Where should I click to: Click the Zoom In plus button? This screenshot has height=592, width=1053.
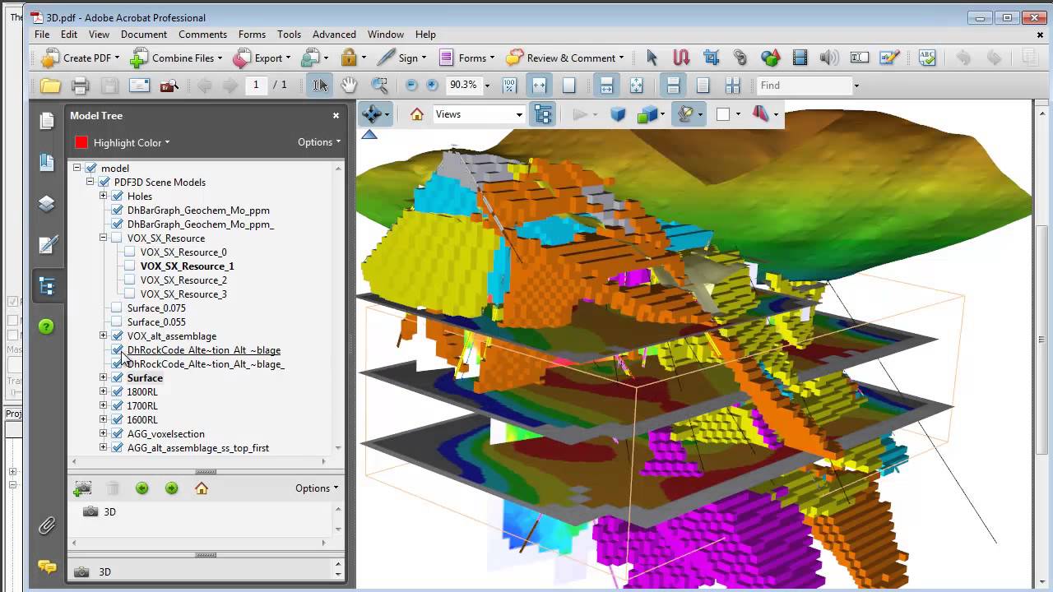(x=432, y=86)
